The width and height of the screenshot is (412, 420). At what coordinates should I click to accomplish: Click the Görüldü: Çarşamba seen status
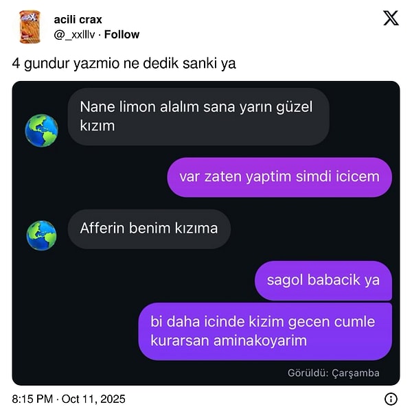pyautogui.click(x=334, y=373)
